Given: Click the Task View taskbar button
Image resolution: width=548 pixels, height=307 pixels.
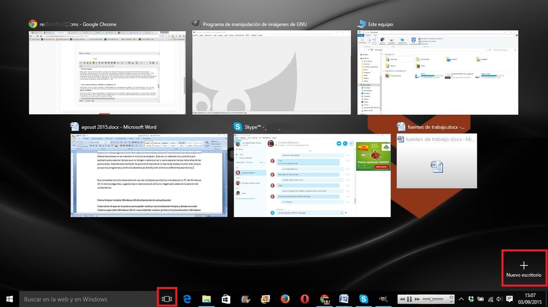Looking at the screenshot, I should point(167,299).
